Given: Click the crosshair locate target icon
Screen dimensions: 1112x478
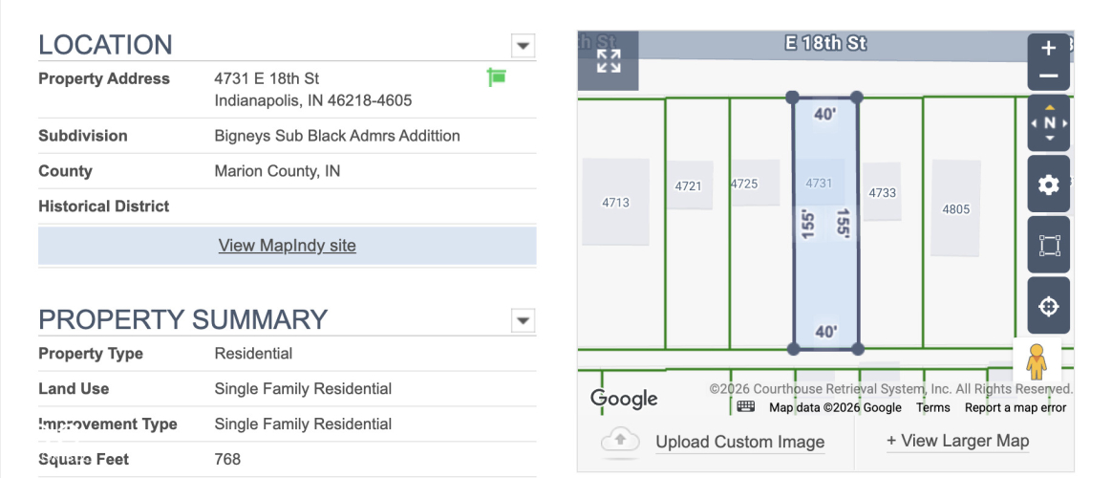Looking at the screenshot, I should (1048, 306).
